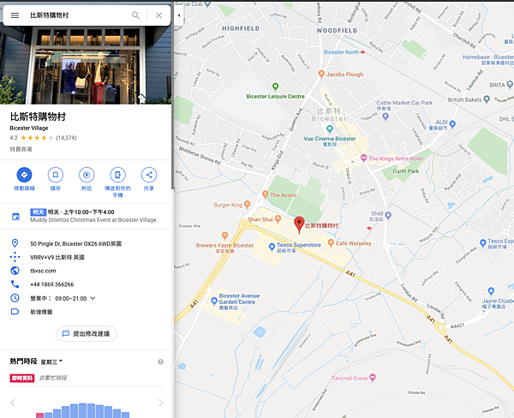Click the Bicester Avenue Garden Centre marker
This screenshot has width=514, height=418.
click(214, 301)
